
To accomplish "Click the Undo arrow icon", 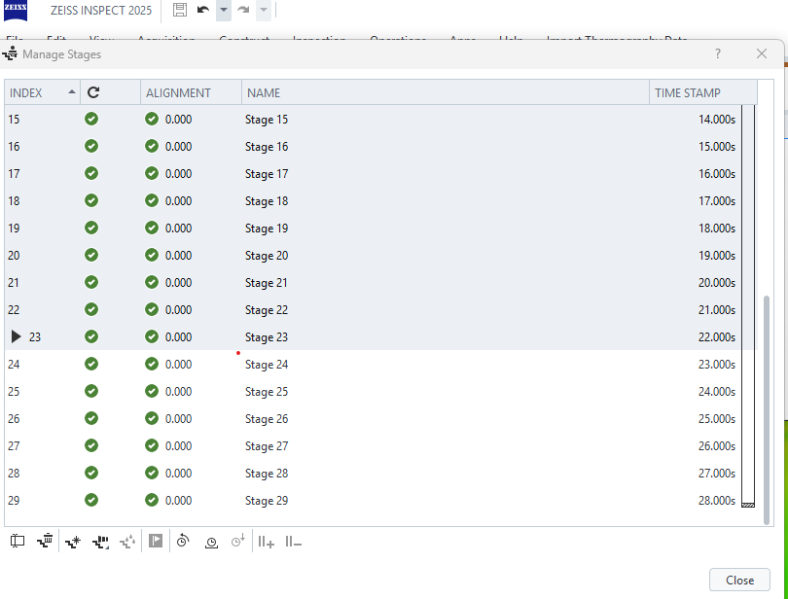I will click(x=203, y=10).
